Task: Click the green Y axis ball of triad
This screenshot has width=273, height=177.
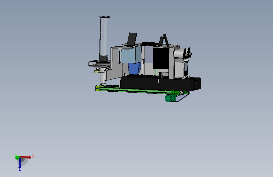Action: pos(17,158)
